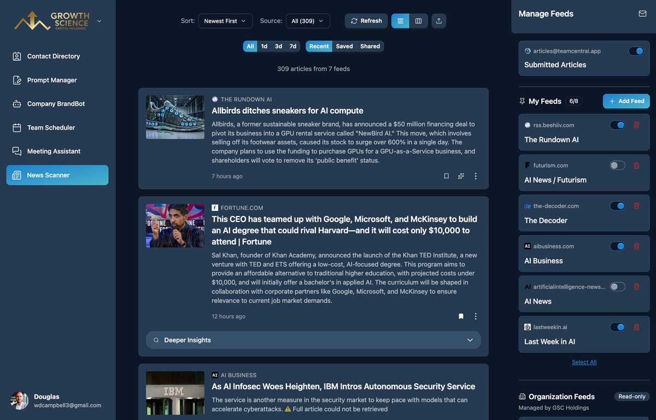Viewport: 656px width, 420px height.
Task: Enable the AI News / Futurism feed toggle
Action: coord(617,165)
